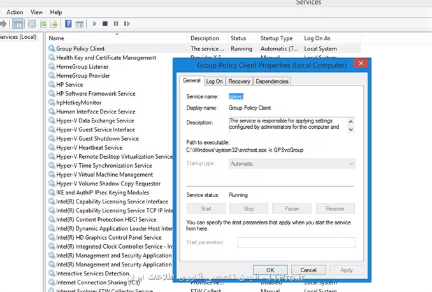This screenshot has height=292, width=432.
Task: Click the OK button in the dialog
Action: [x=270, y=270]
